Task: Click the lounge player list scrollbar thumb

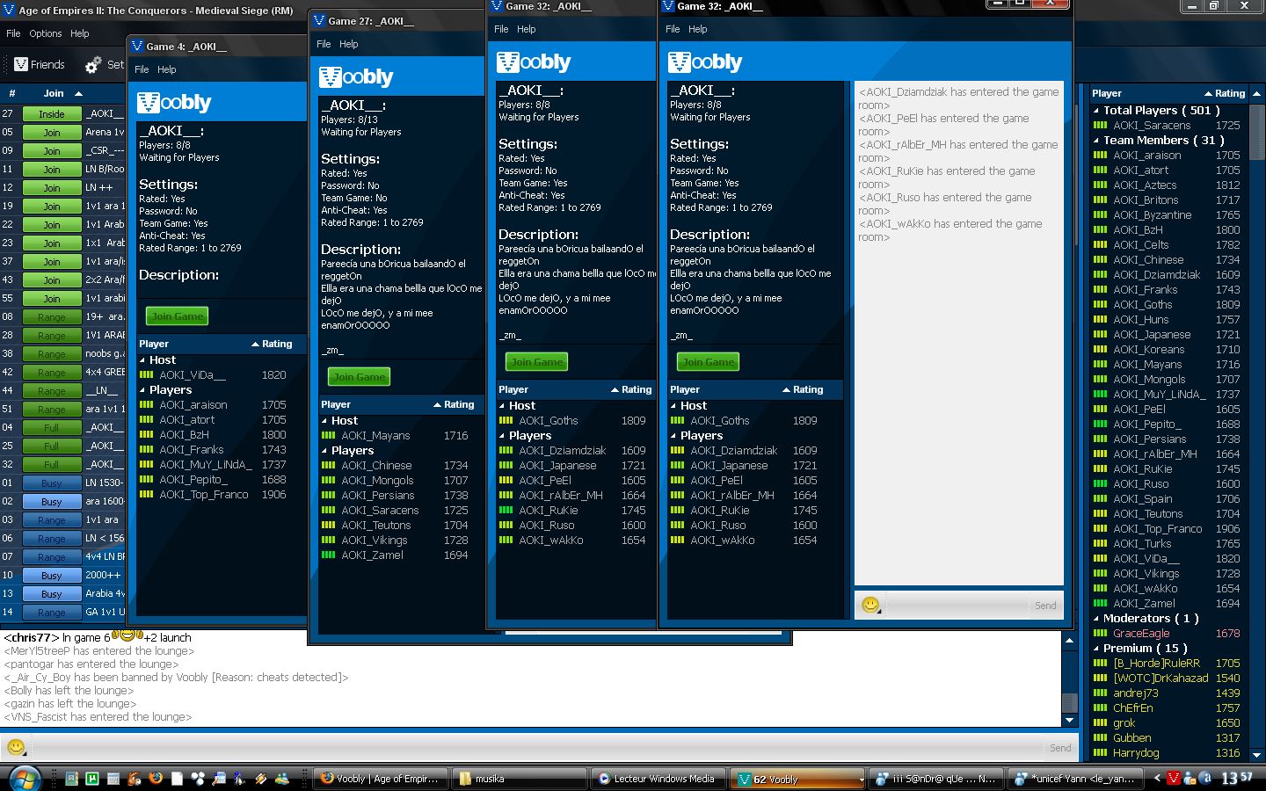Action: [1256, 132]
